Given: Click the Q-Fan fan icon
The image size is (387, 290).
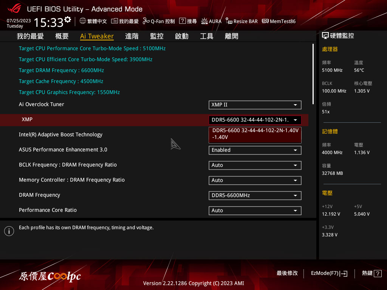Looking at the screenshot, I should (146, 21).
